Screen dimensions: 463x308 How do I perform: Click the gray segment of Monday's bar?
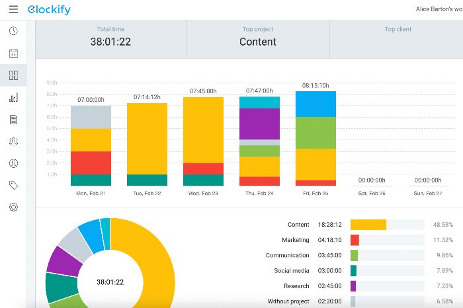pos(91,117)
